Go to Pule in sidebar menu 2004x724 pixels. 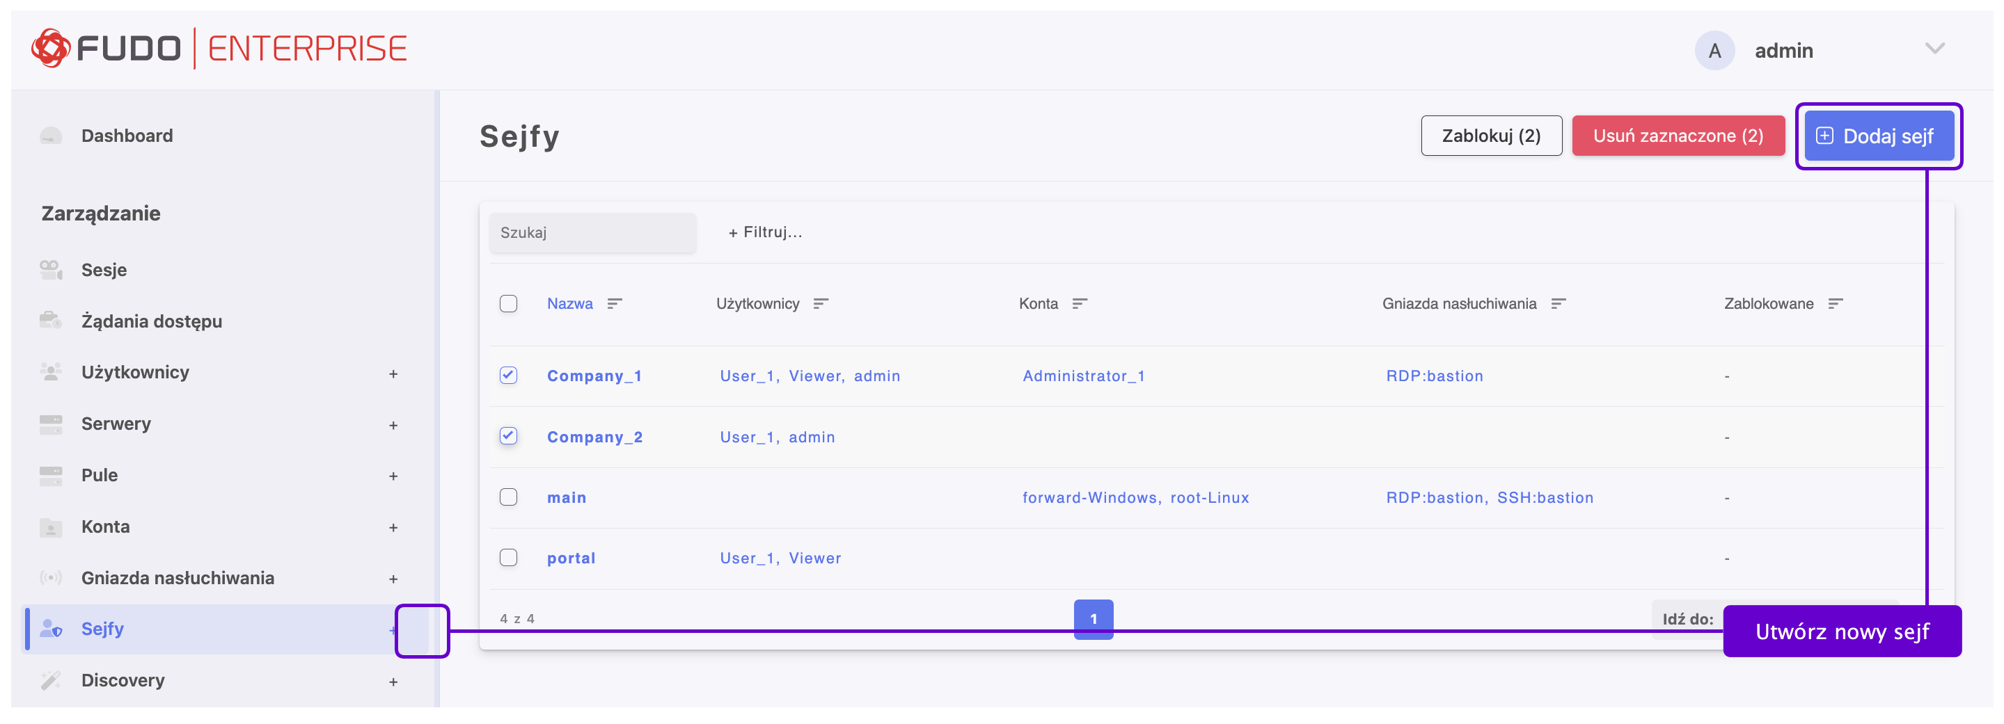(x=100, y=475)
